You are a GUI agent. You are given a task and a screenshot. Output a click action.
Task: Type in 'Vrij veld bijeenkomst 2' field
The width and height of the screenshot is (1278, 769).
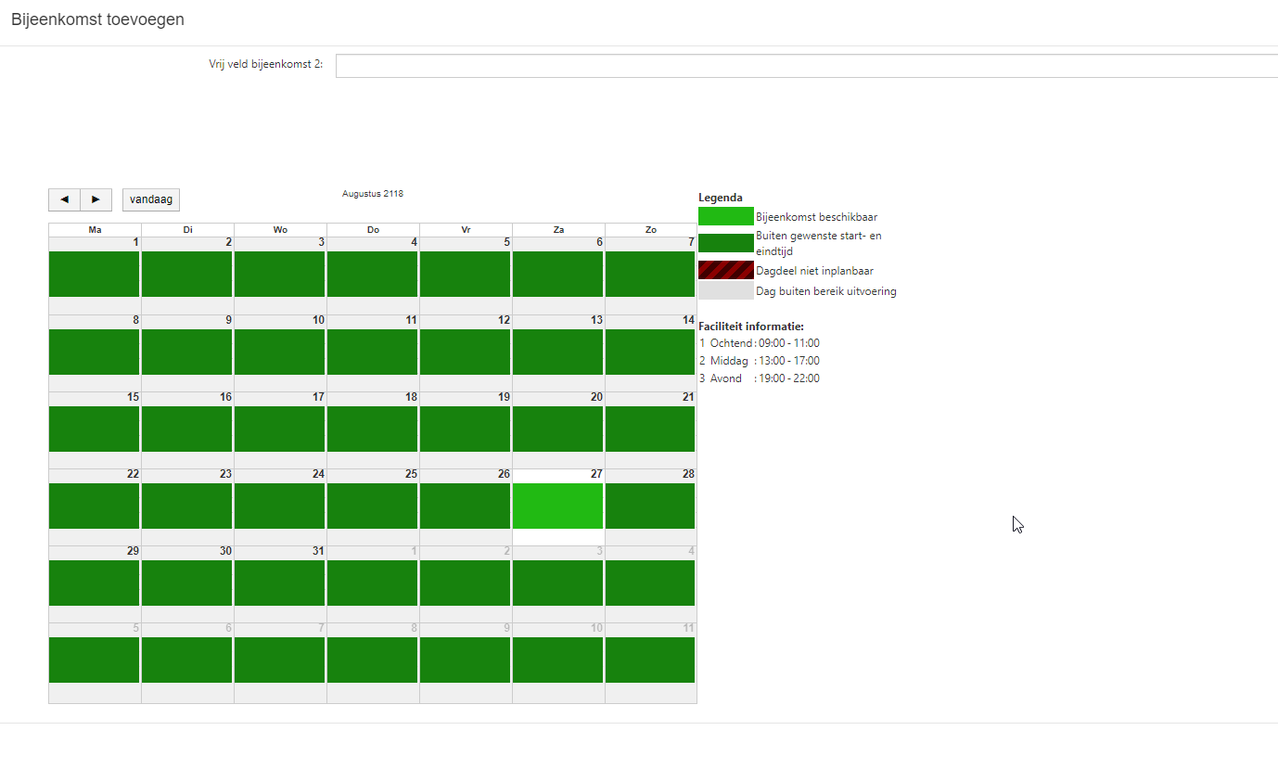(805, 66)
